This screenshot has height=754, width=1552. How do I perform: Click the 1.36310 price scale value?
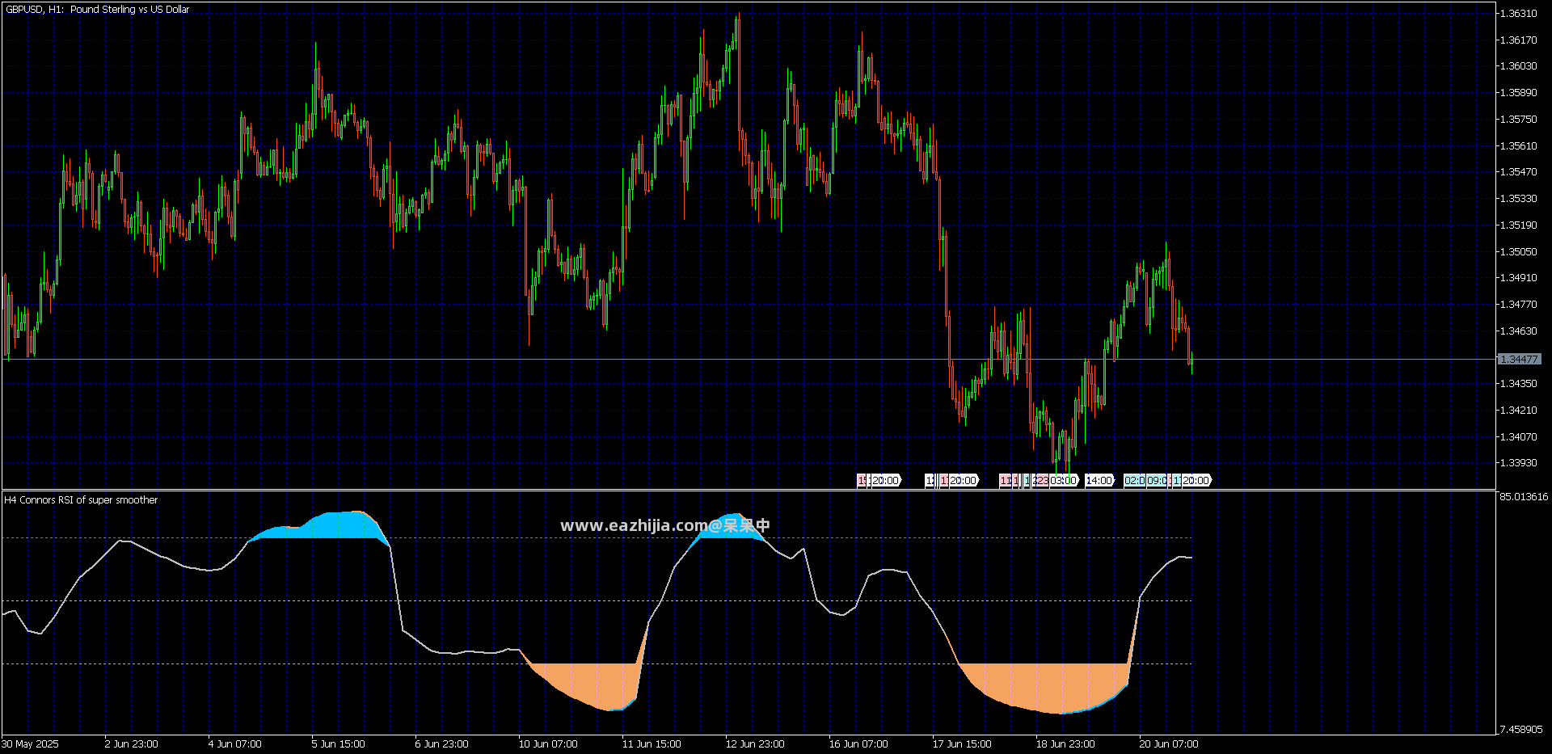click(x=1517, y=13)
